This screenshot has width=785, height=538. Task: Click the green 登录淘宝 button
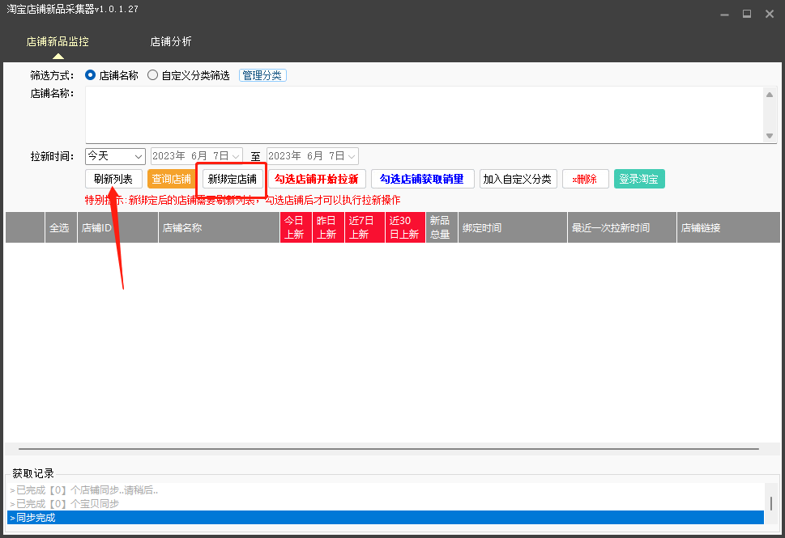(639, 179)
